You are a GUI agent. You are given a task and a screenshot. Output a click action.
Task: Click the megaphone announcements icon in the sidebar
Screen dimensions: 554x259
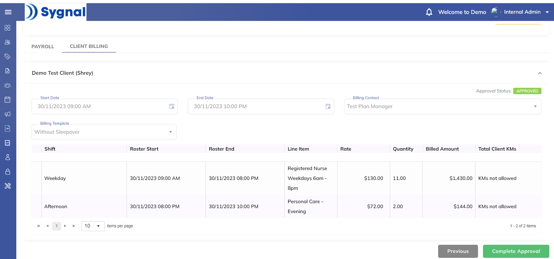pyautogui.click(x=8, y=114)
